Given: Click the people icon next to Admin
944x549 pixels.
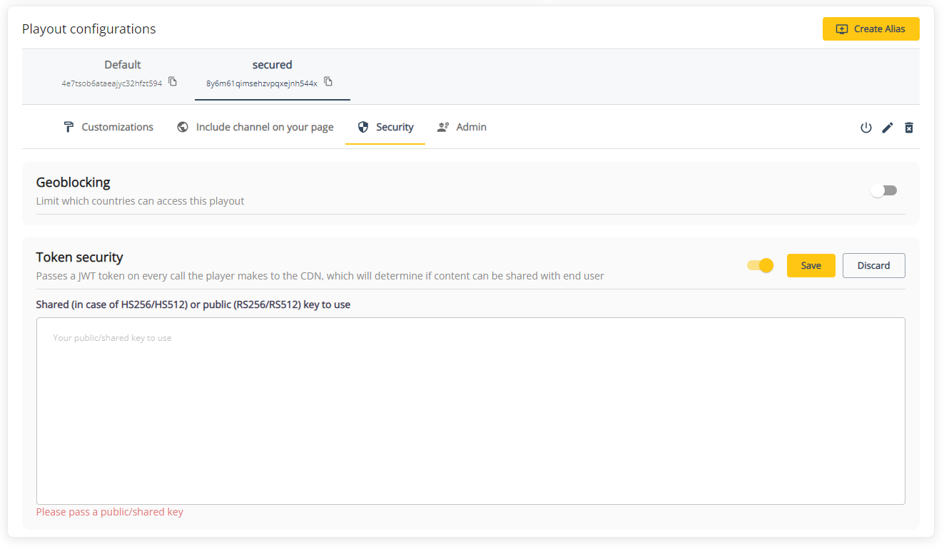Looking at the screenshot, I should pyautogui.click(x=442, y=126).
